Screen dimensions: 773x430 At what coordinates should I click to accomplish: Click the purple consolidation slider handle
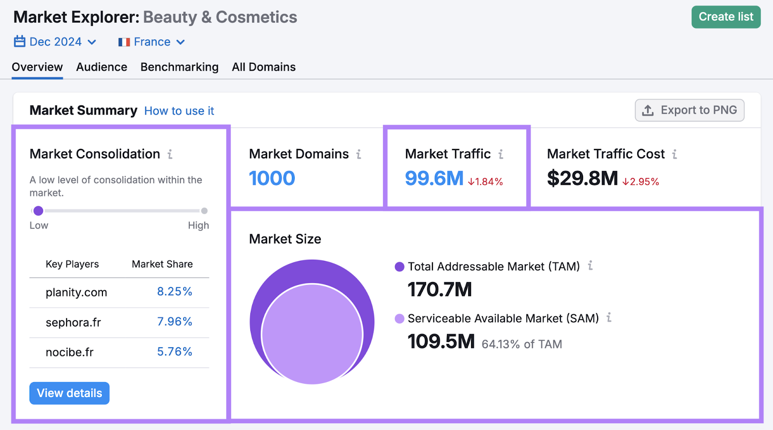click(x=38, y=211)
